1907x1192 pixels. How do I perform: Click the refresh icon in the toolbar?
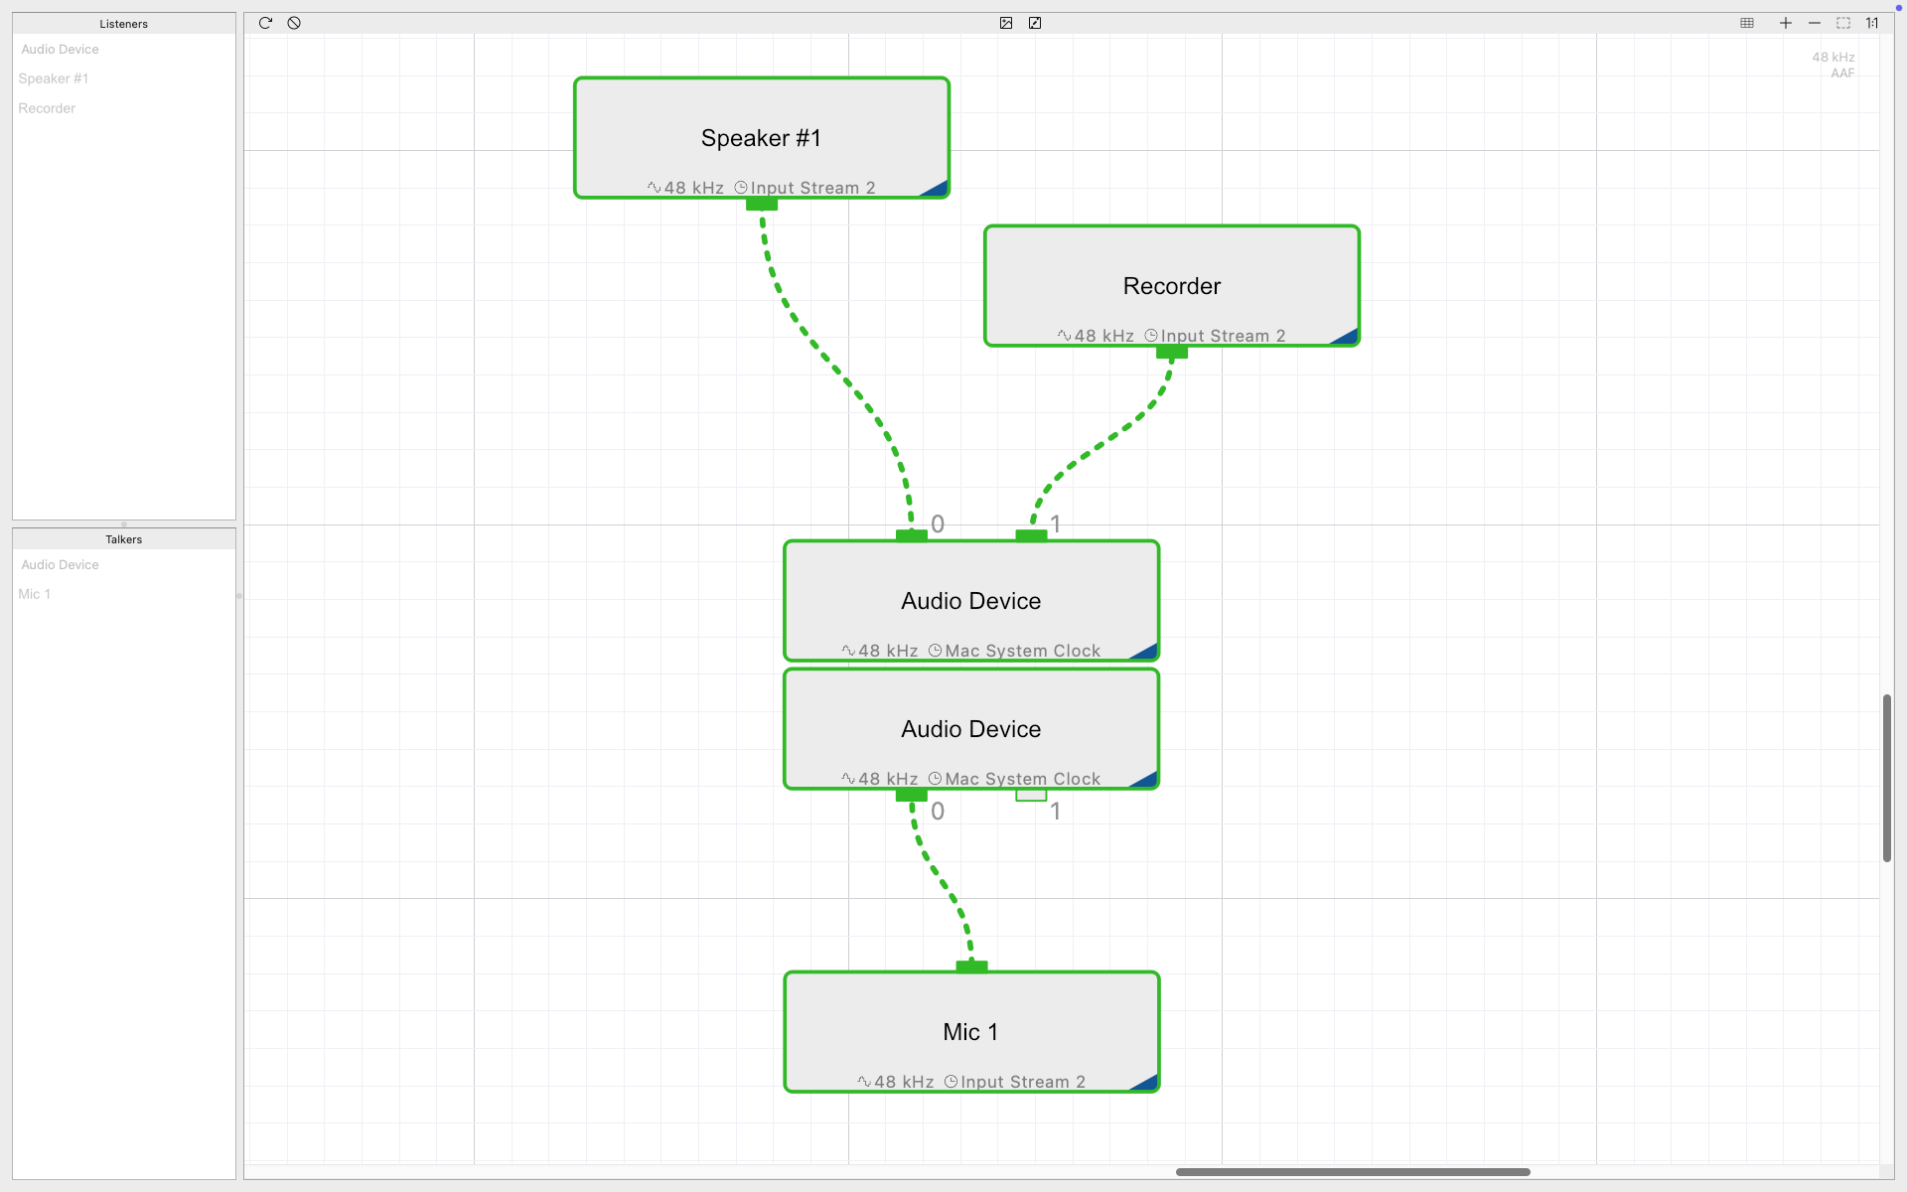coord(265,23)
